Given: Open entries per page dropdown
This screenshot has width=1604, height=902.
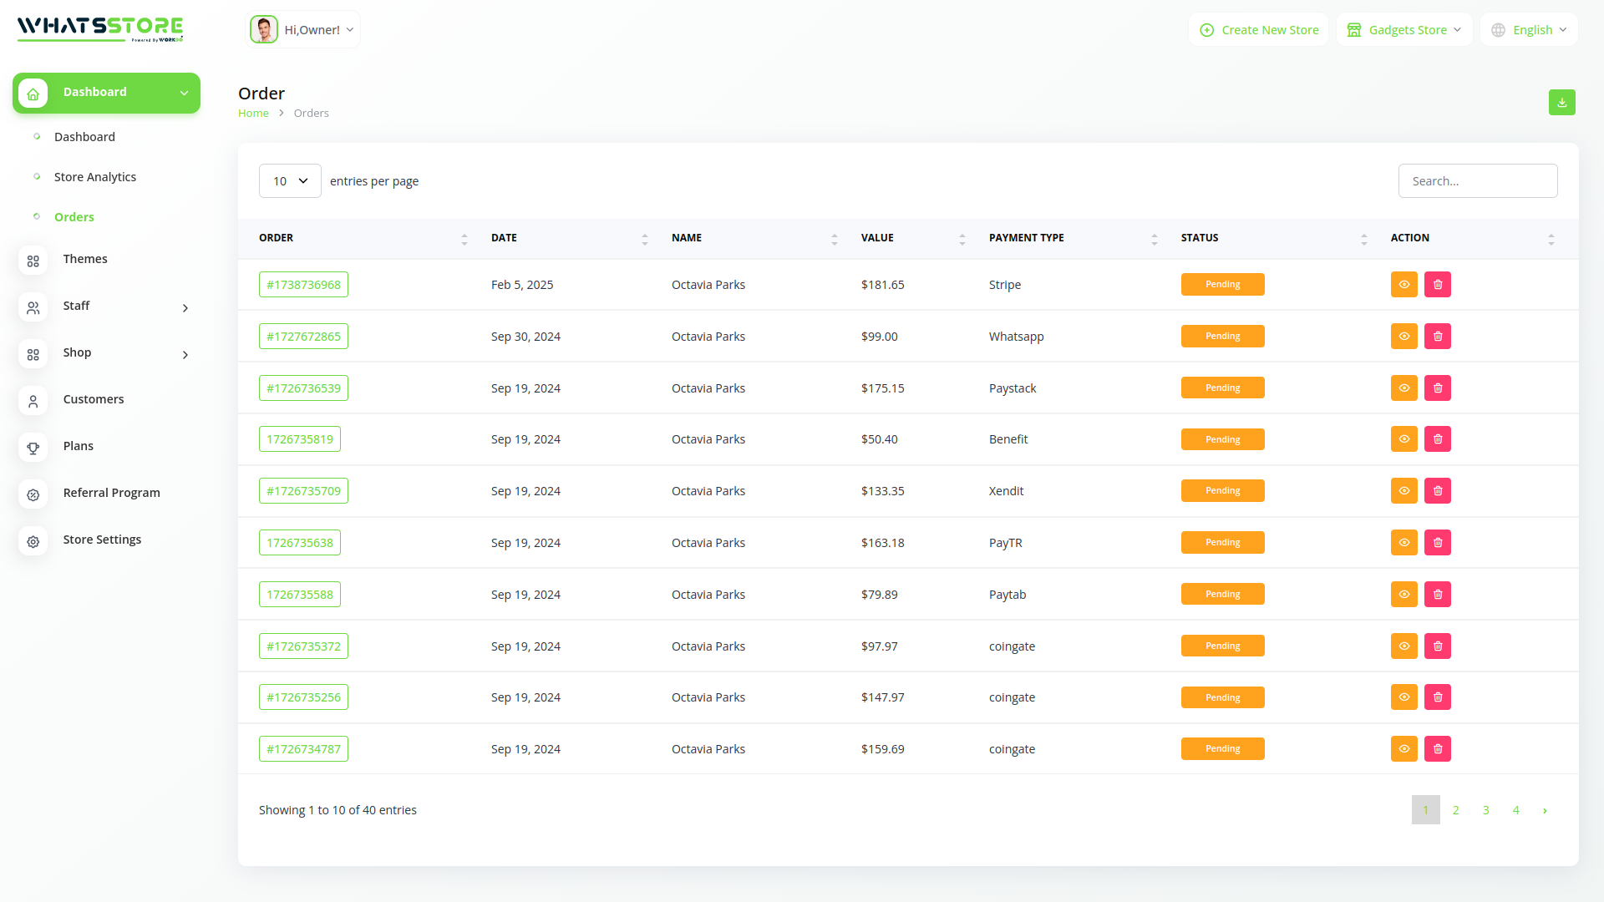Looking at the screenshot, I should pyautogui.click(x=290, y=181).
